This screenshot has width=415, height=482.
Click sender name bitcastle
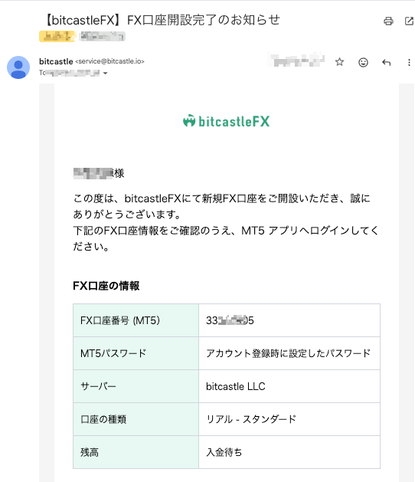point(56,61)
